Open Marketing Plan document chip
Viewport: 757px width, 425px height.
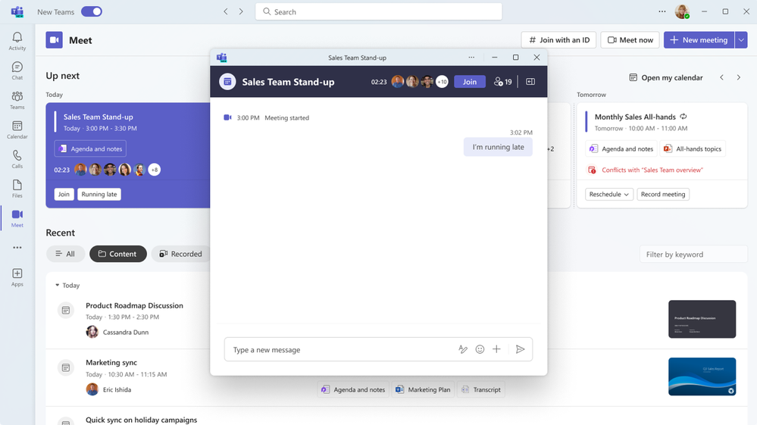[422, 389]
